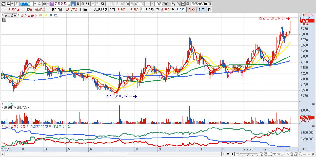
Task: Click the horizontal scrollbar left arrow
Action: tap(3, 154)
